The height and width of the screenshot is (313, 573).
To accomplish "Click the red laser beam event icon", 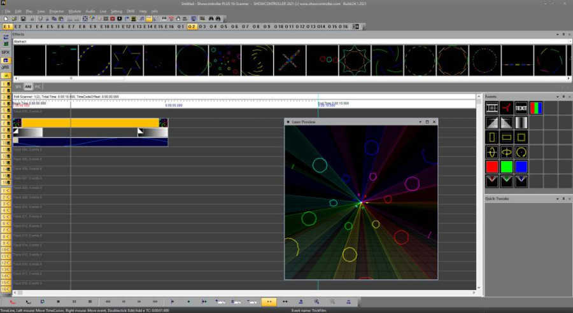I will coord(507,108).
